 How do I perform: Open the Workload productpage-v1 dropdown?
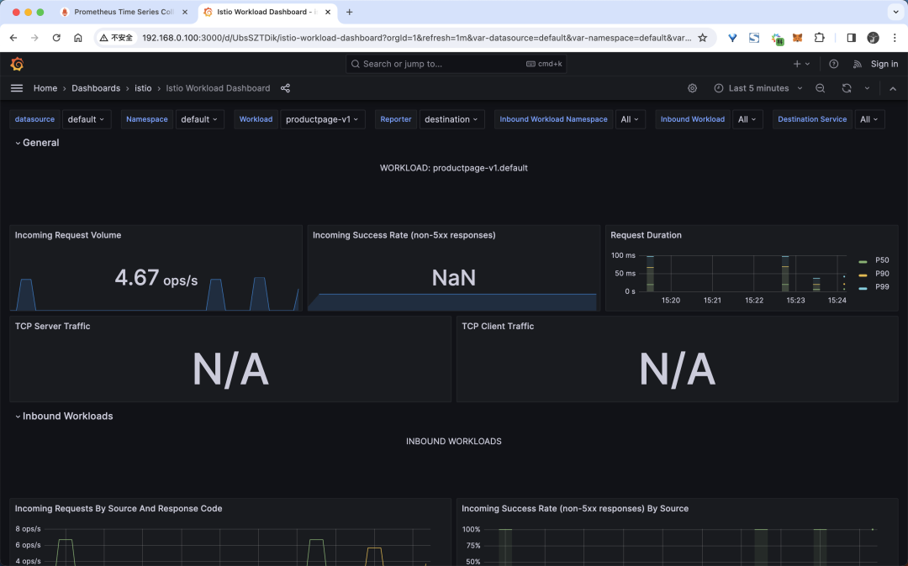click(322, 119)
